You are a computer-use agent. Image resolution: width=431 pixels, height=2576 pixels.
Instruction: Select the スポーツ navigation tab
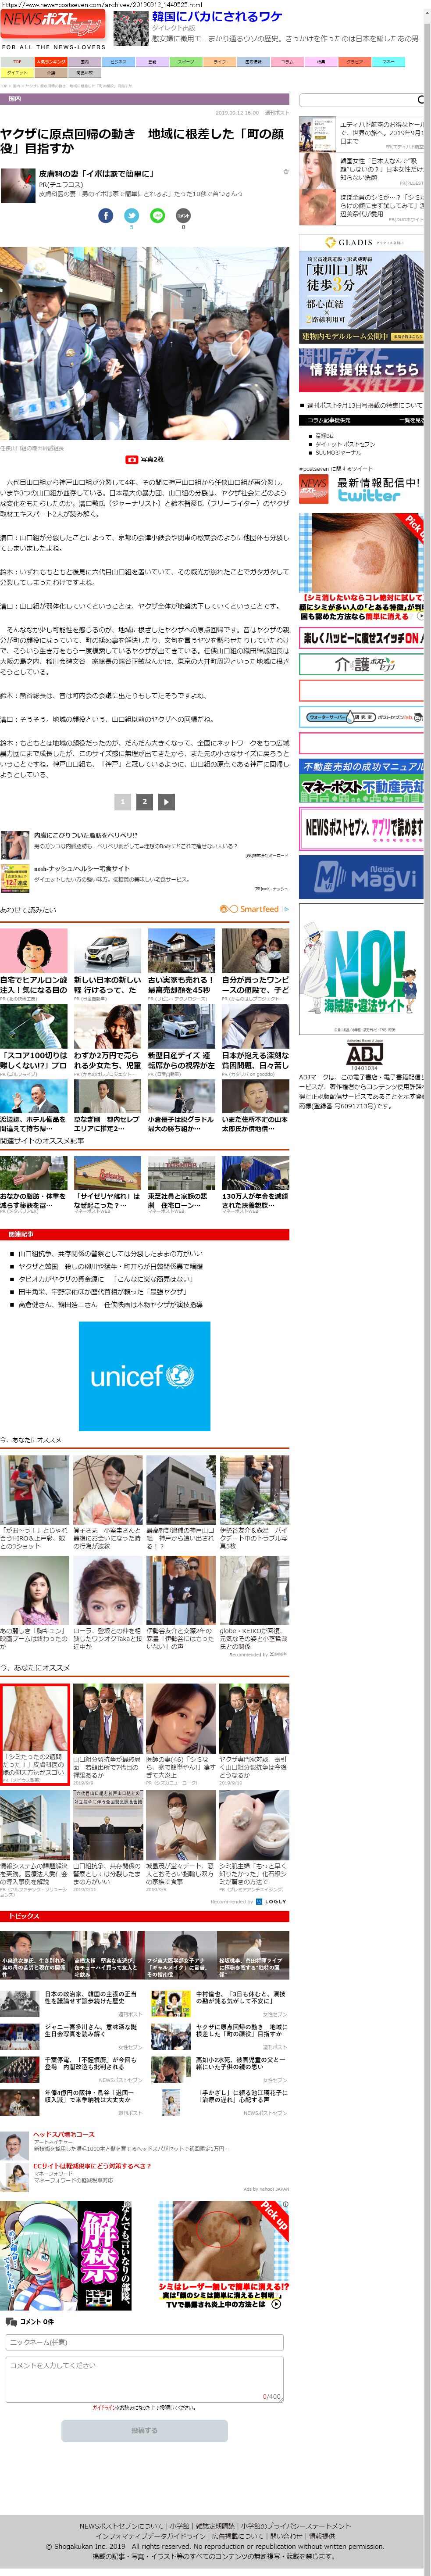pos(186,62)
